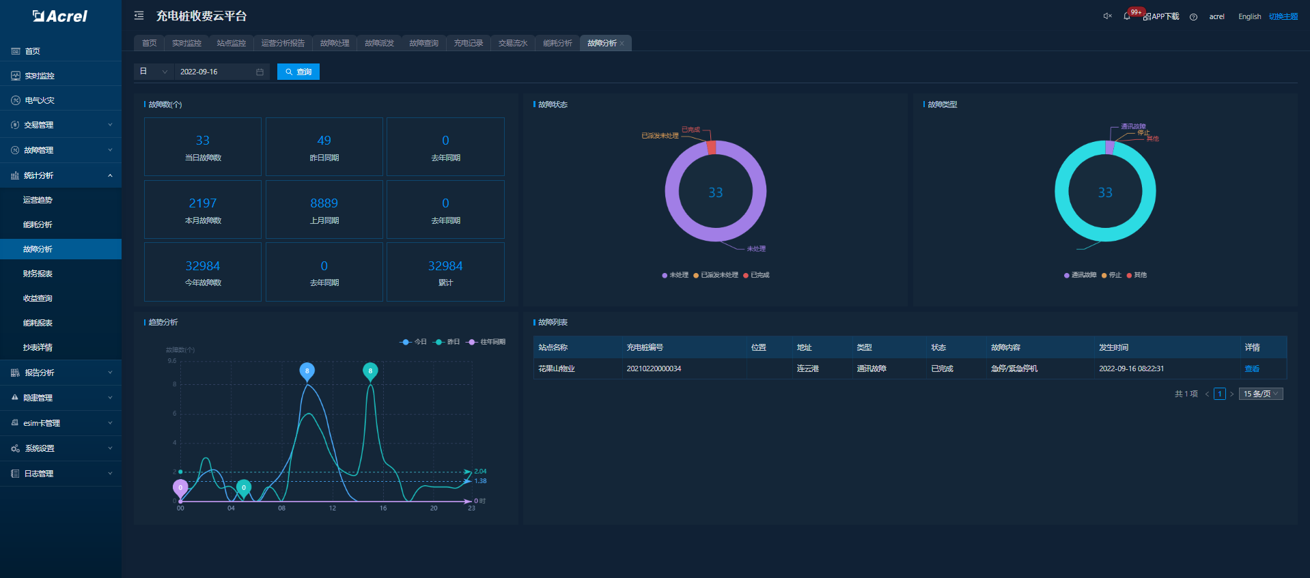This screenshot has width=1310, height=578.
Task: Collapse the sidebar with the hamburger icon
Action: tap(139, 16)
